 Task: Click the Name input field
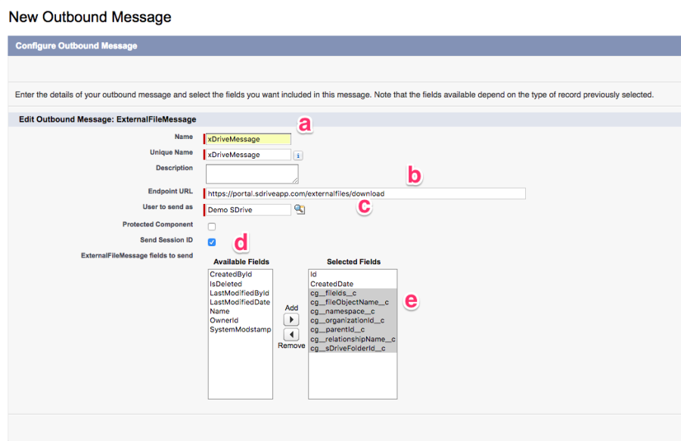pos(248,139)
